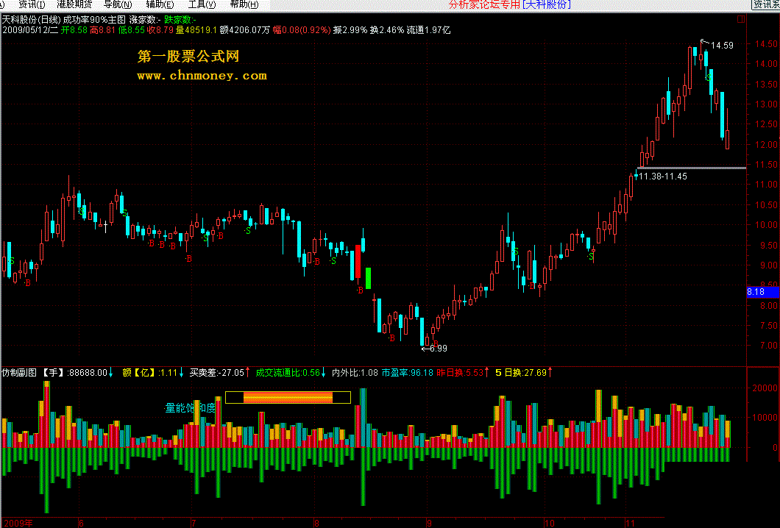Click the small red window icon above the price axis
The image size is (780, 528).
tap(741, 19)
